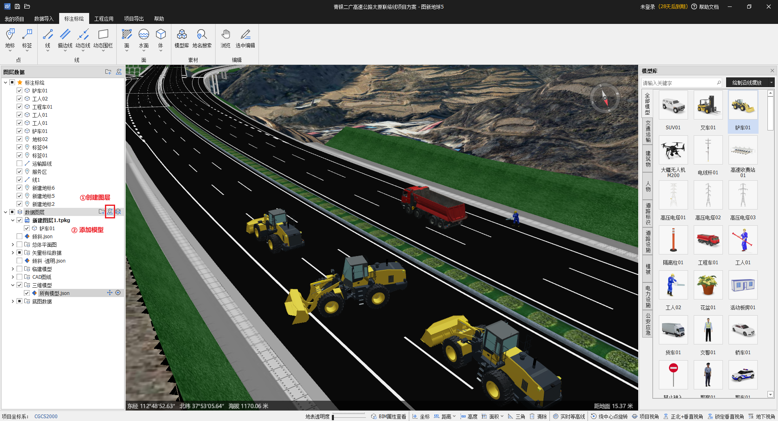Image resolution: width=778 pixels, height=421 pixels.
Task: Select the 标签 label tool
Action: (27, 38)
